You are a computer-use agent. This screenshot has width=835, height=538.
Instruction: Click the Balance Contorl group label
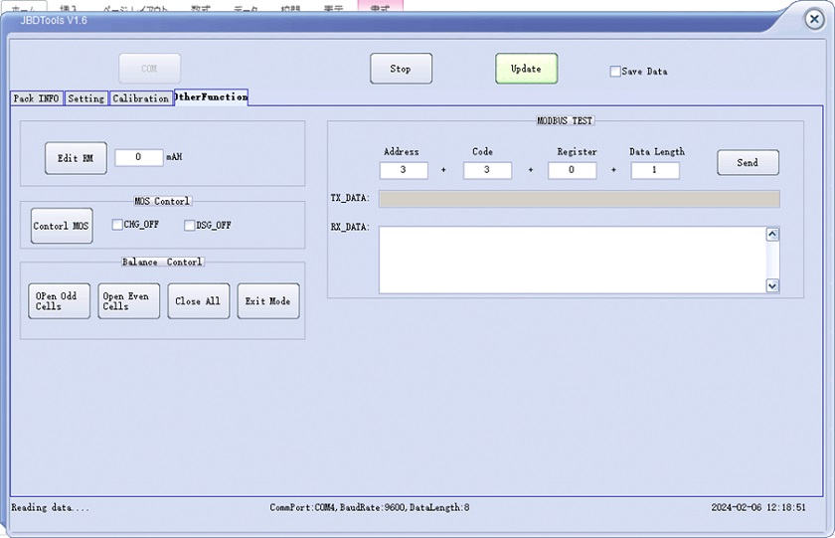(162, 263)
